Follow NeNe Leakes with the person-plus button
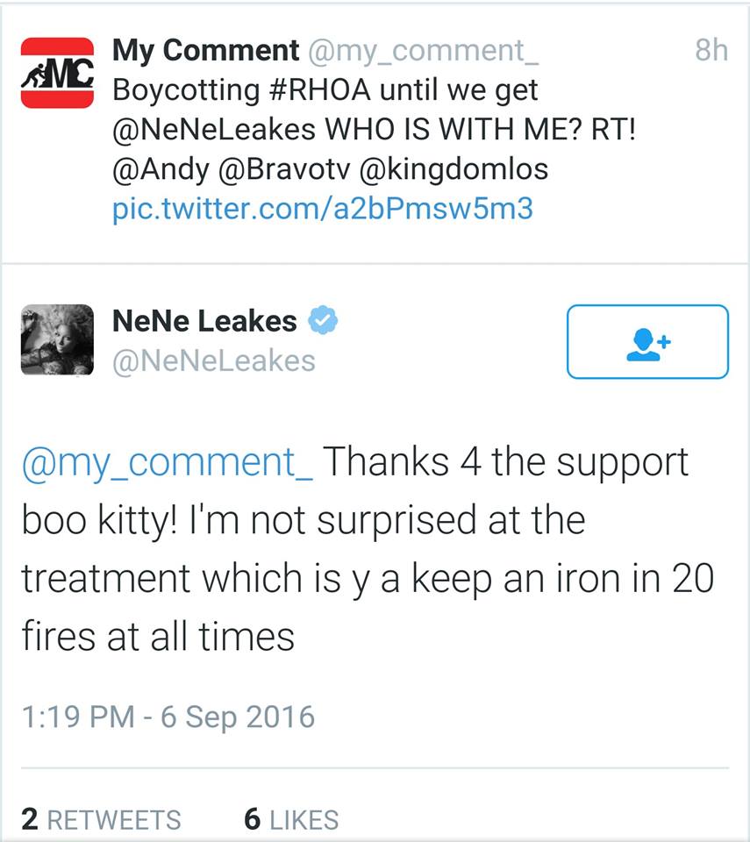 coord(647,342)
